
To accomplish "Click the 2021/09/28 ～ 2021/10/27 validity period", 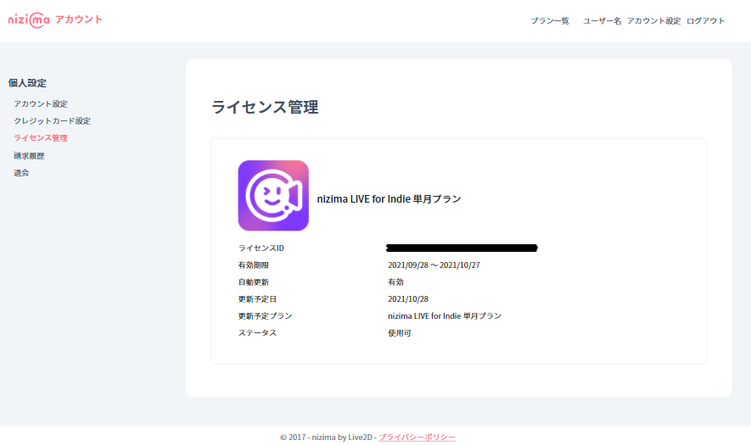I will (x=434, y=265).
